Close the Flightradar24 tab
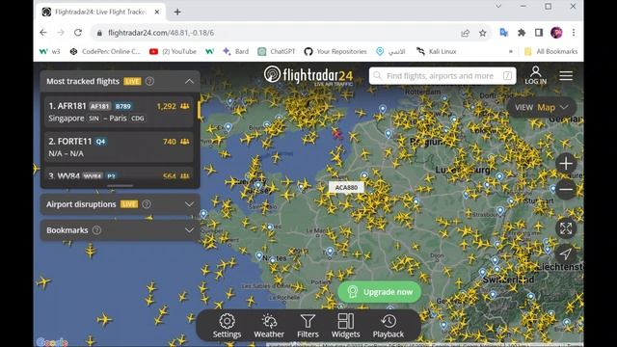 point(157,12)
